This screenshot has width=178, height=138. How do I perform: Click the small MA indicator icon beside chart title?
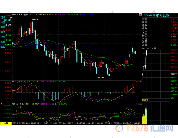25,14
